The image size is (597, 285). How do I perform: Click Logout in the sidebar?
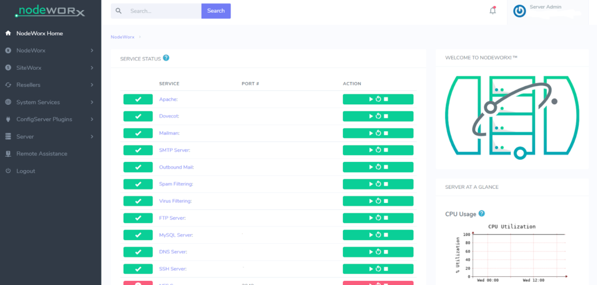(26, 171)
